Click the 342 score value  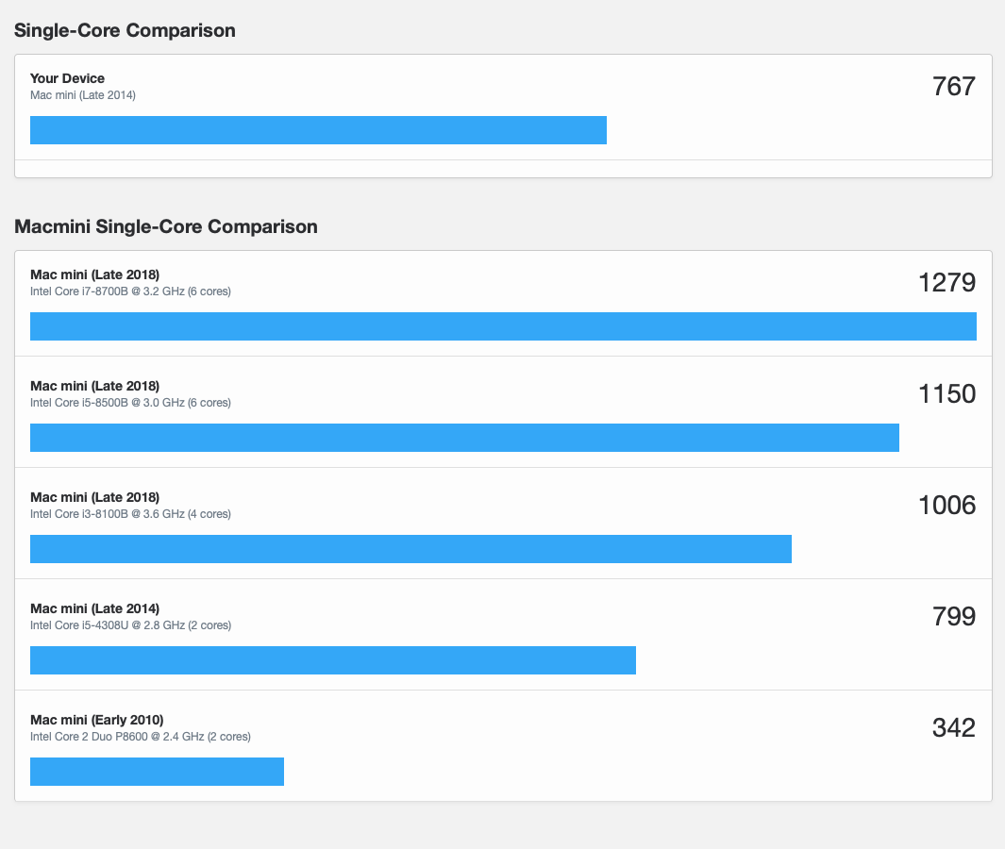(953, 728)
